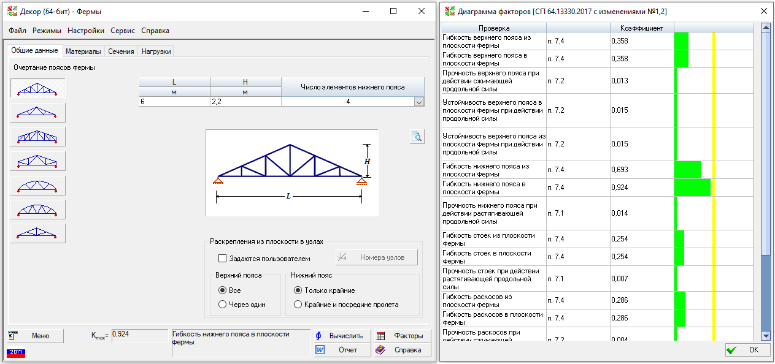This screenshot has height=364, width=775.
Task: Click the factor diagram scrollbar down arrow
Action: 765,335
